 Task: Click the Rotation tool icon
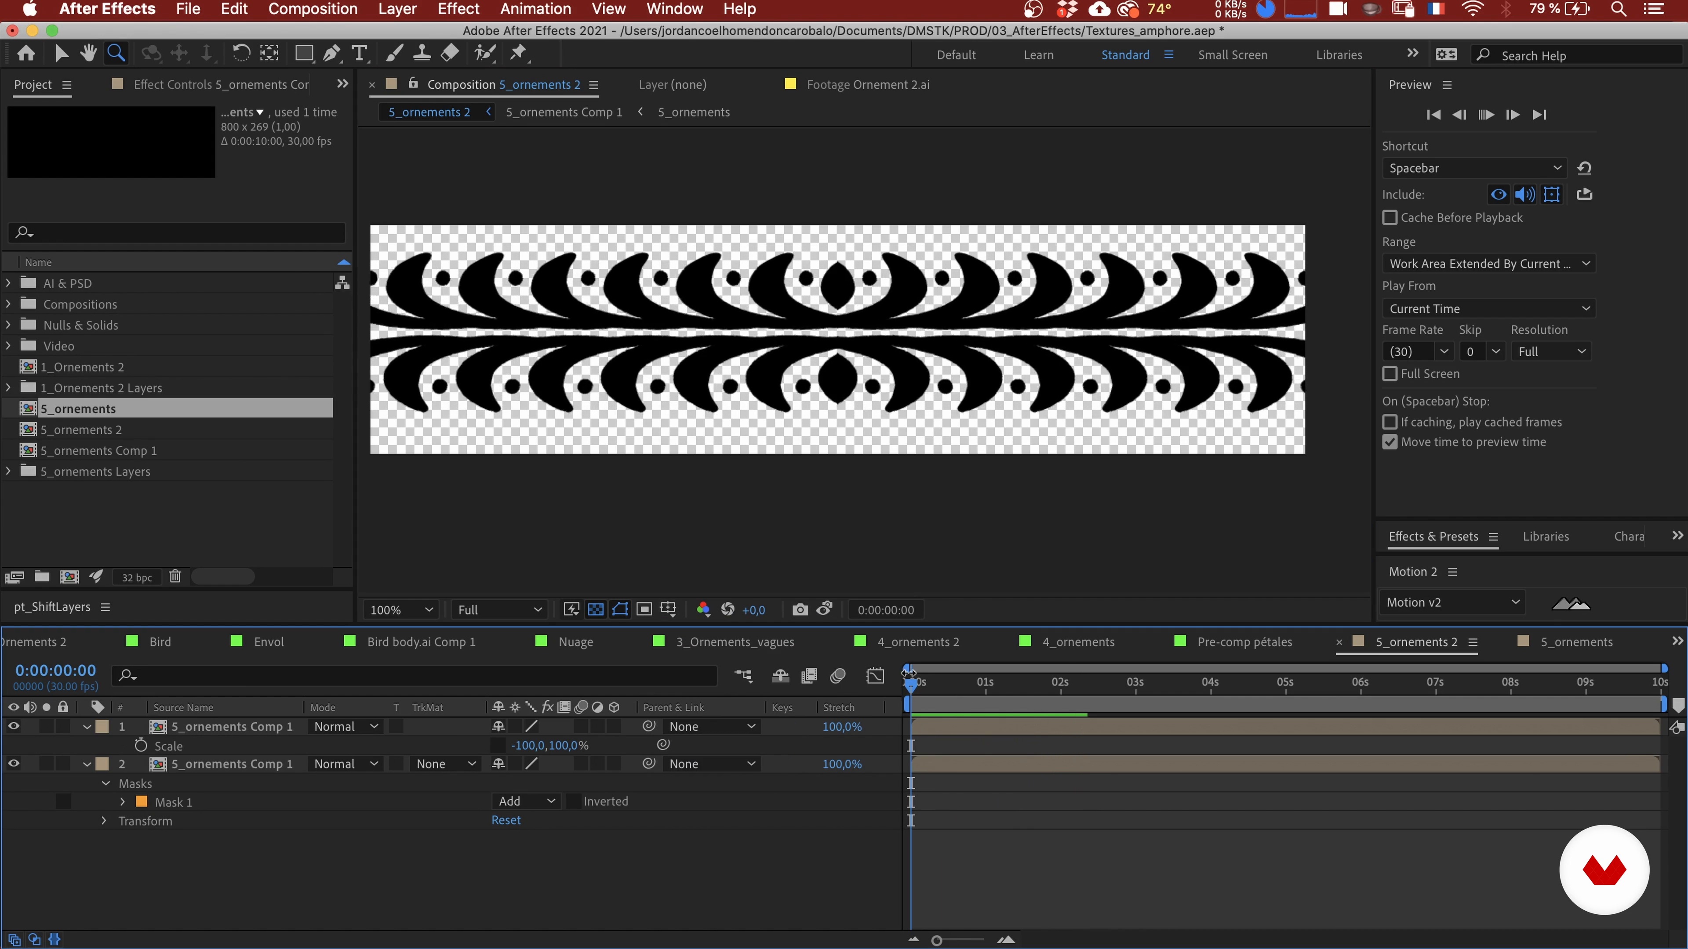241,53
